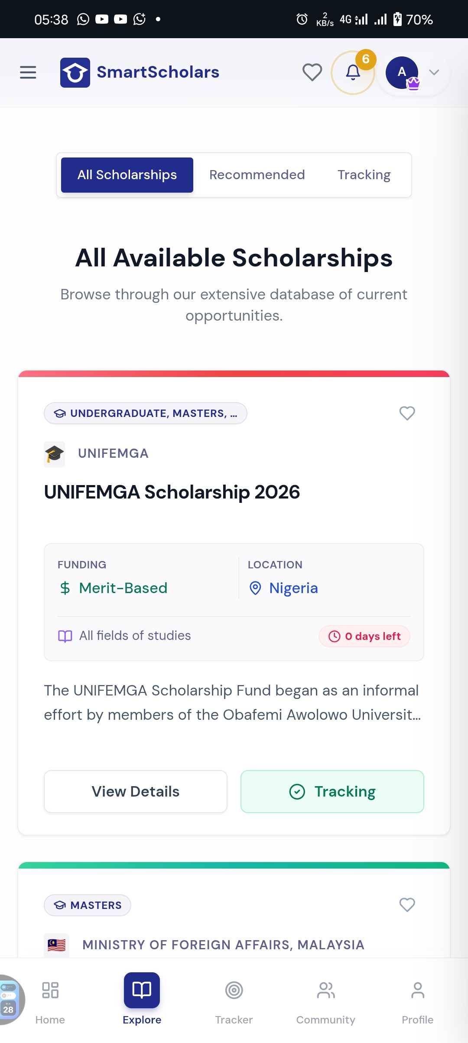Switch to All Scholarships tab

(x=127, y=175)
